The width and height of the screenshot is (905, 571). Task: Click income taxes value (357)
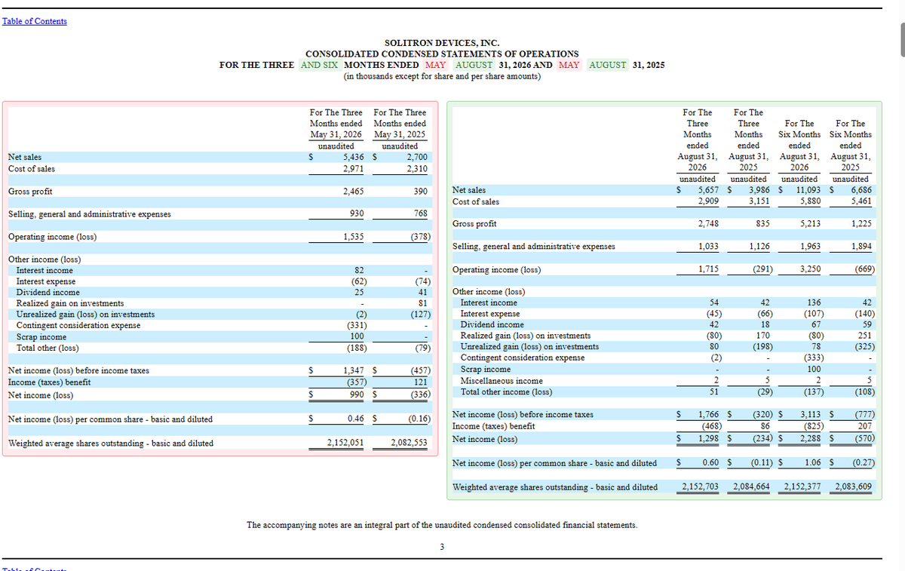[357, 382]
